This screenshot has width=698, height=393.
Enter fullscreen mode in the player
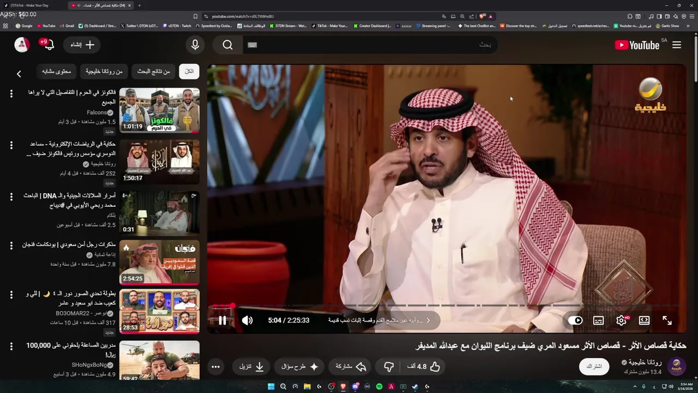point(667,320)
